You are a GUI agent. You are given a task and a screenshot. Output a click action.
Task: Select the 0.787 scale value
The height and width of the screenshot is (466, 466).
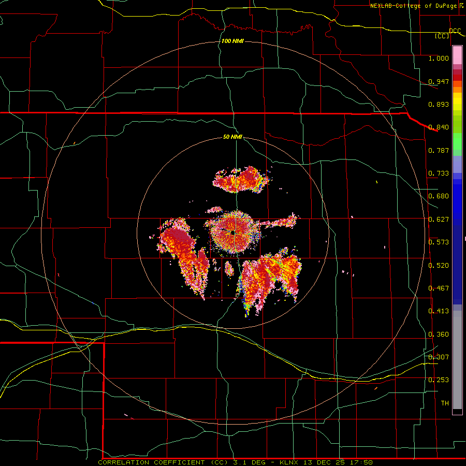[x=439, y=150]
